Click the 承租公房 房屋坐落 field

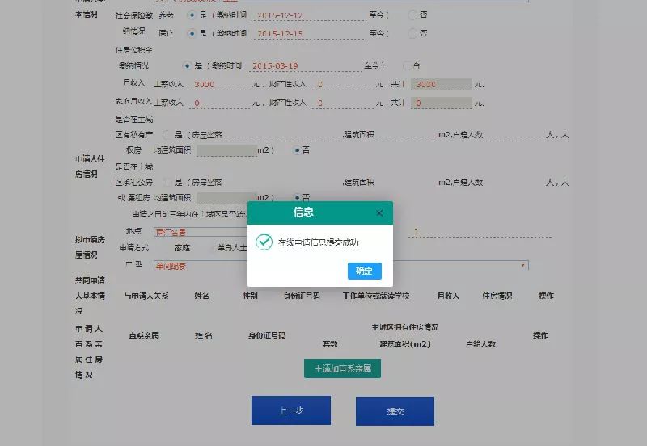282,182
